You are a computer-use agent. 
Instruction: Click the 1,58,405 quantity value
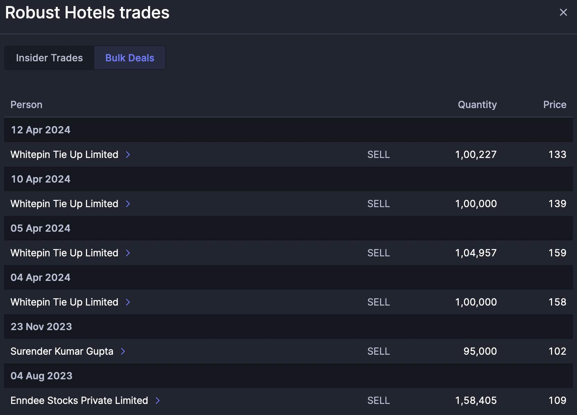(476, 400)
